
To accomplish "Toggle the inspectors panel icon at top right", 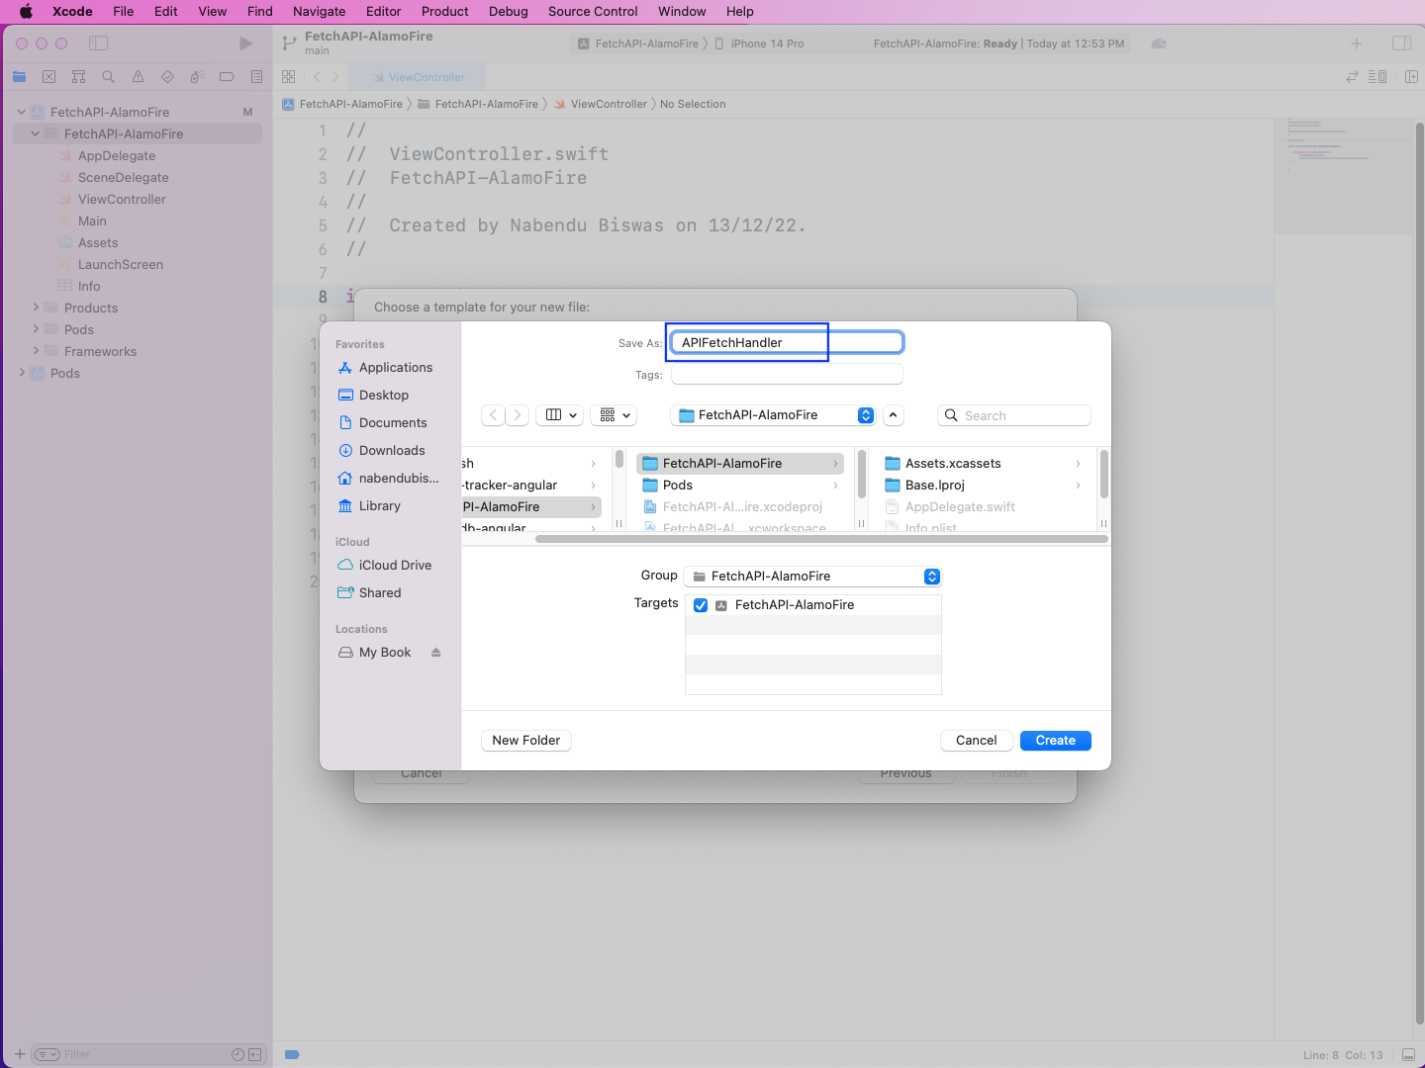I will [1401, 44].
